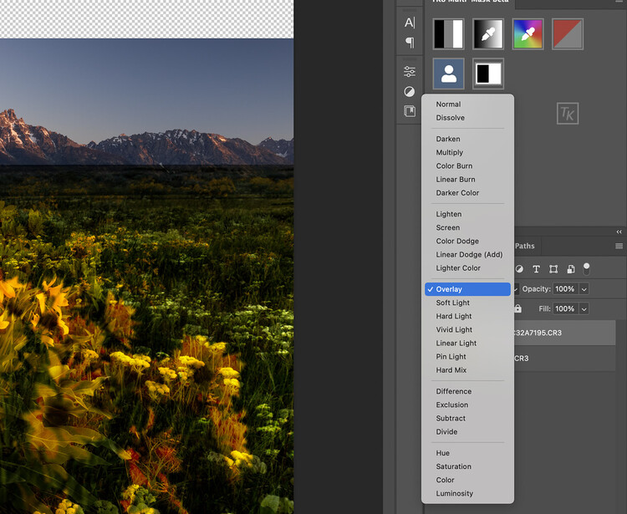Choose Vivid Light blend mode

[x=454, y=329]
